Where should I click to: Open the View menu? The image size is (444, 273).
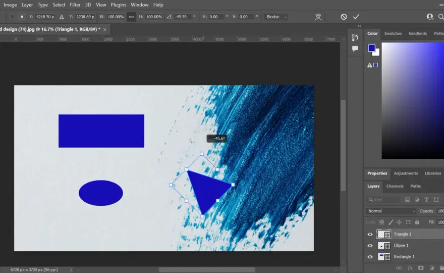tap(101, 5)
